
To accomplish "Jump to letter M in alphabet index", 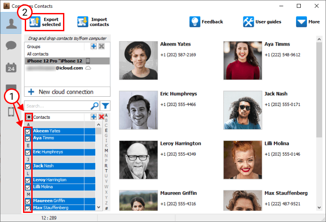I will (106, 150).
